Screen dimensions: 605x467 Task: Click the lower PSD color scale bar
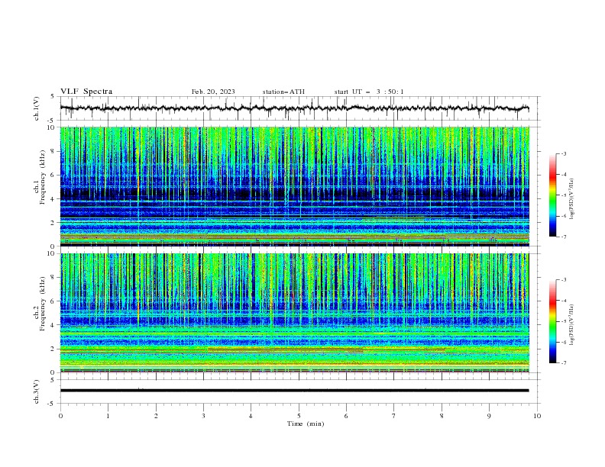click(x=553, y=321)
